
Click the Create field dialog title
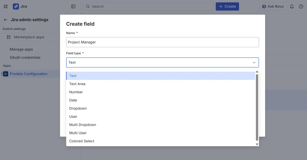point(80,24)
